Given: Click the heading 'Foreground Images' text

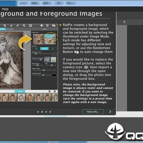Looking at the screenshot, I should [x=71, y=14].
